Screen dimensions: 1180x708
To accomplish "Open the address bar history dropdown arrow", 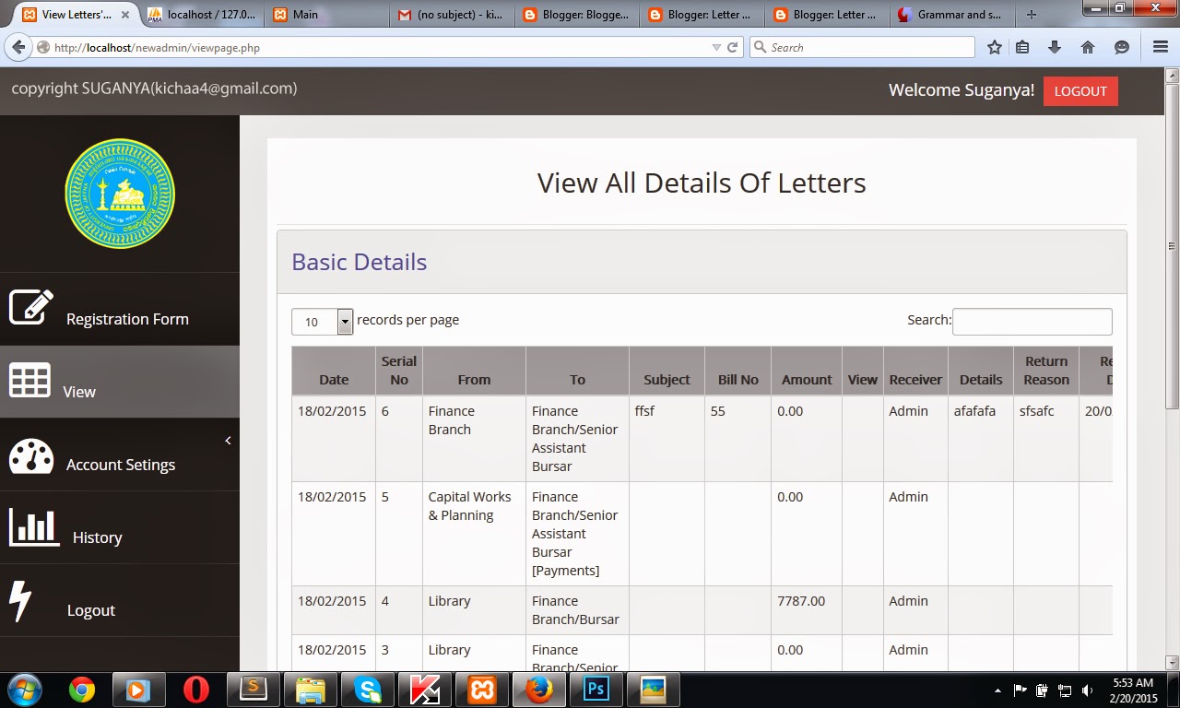I will [714, 46].
